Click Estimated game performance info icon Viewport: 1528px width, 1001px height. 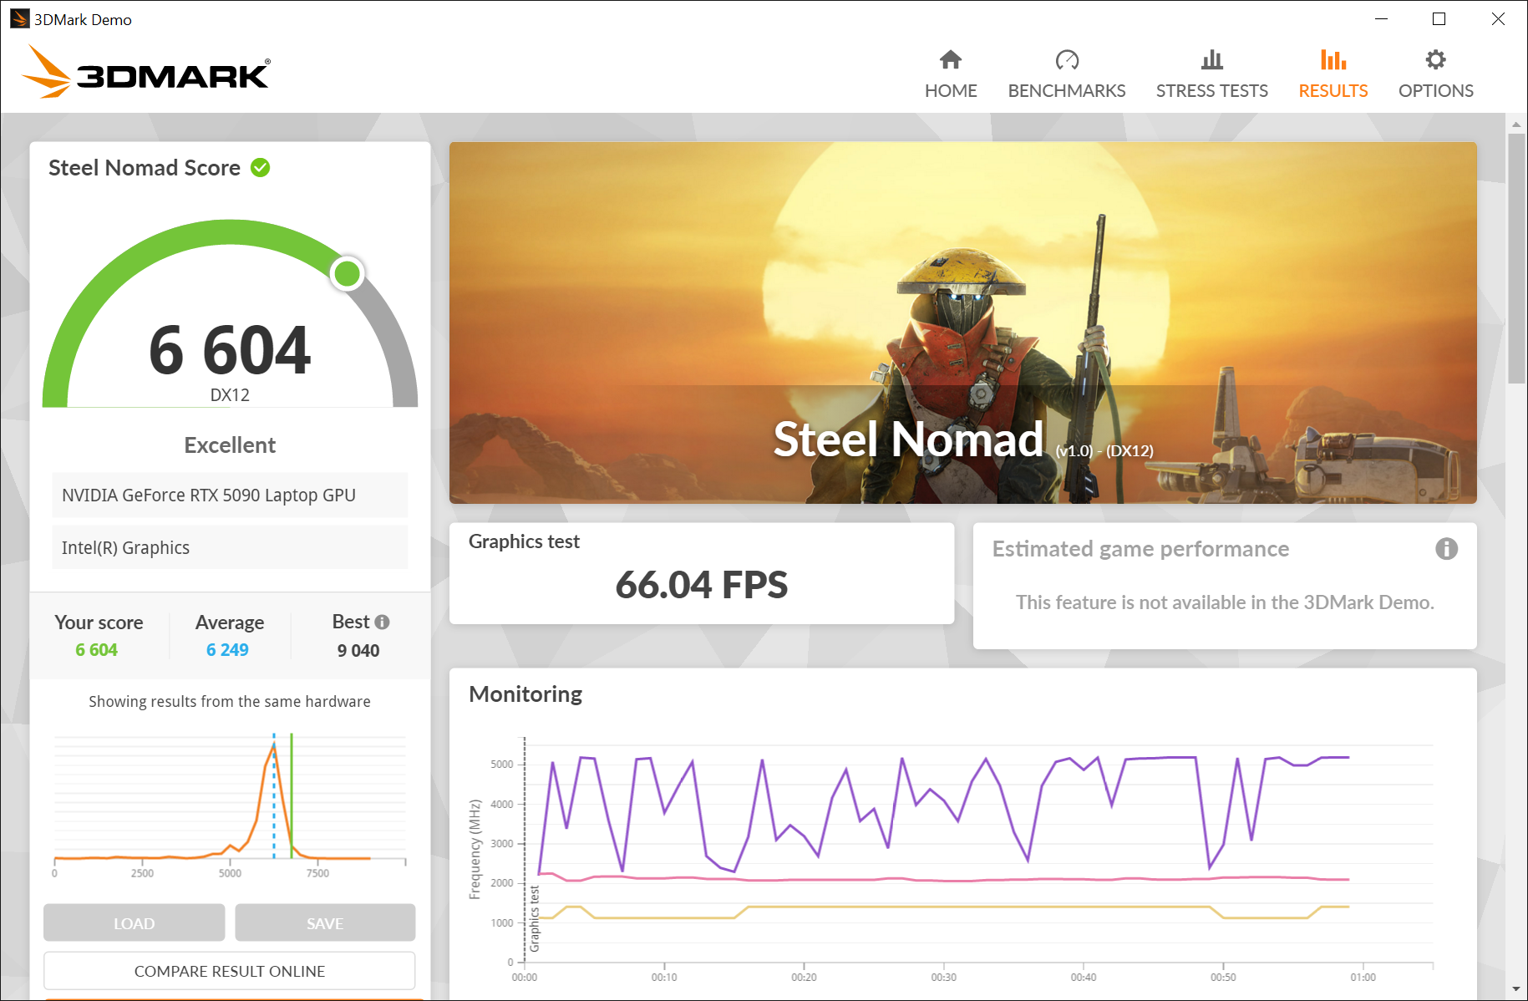[x=1446, y=549]
